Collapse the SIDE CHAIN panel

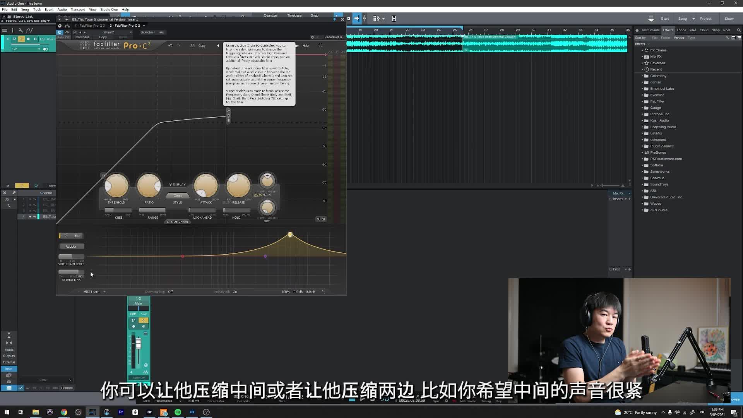coord(178,222)
